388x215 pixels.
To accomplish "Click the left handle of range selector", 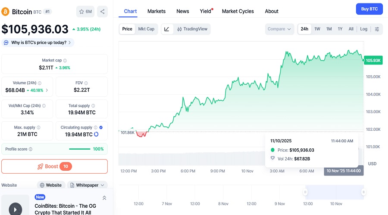I will click(x=305, y=192).
